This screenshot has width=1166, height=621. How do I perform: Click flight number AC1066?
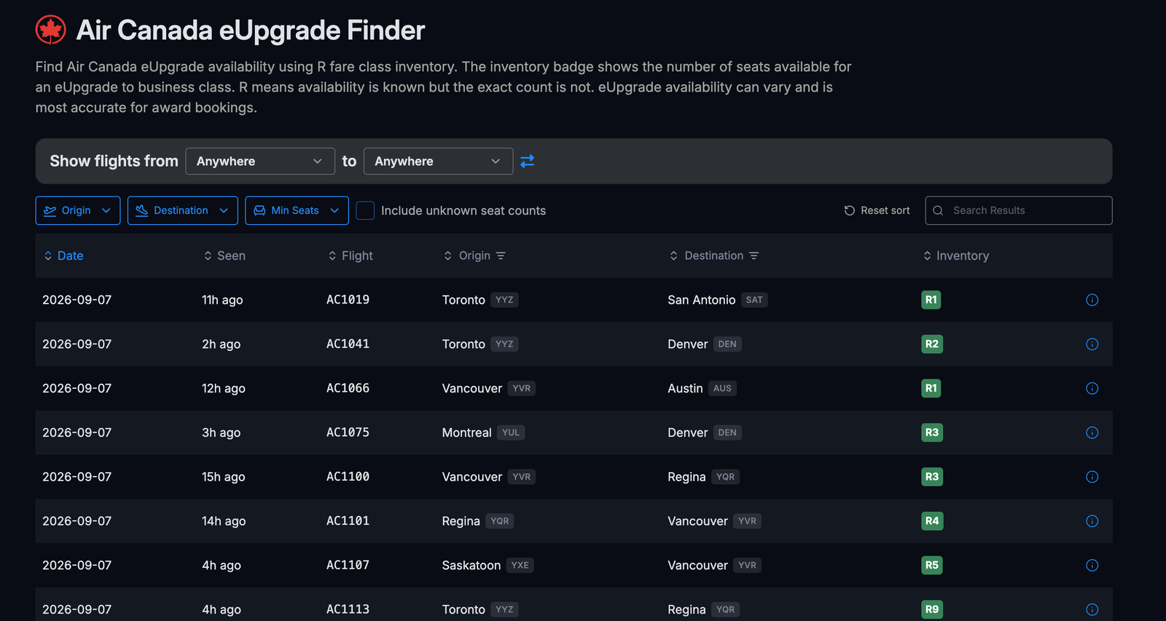[348, 389]
